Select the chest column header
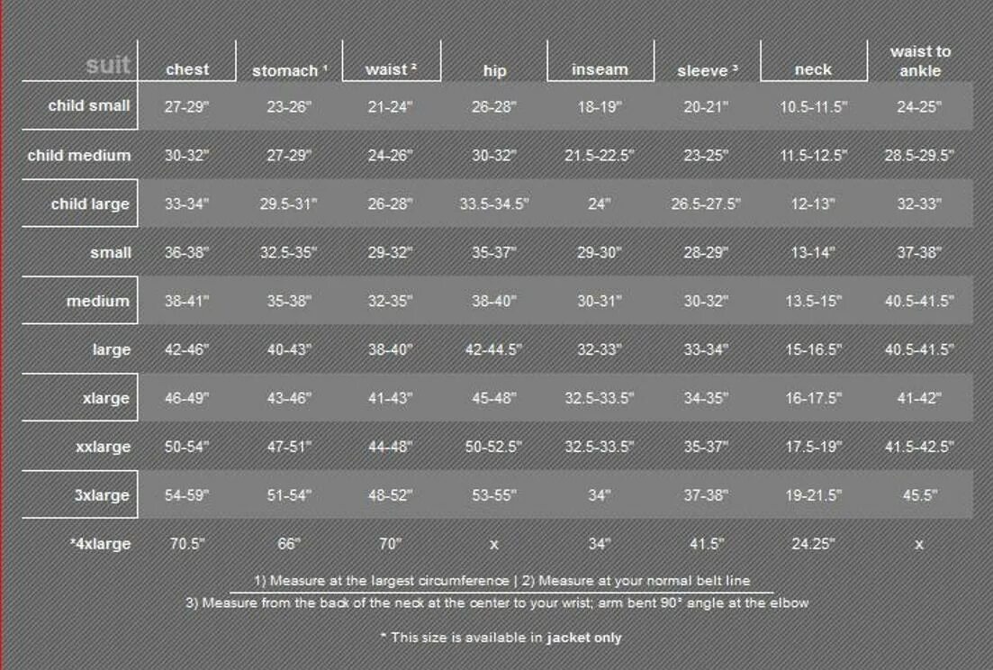Screen dimensions: 993x670 click(x=187, y=69)
